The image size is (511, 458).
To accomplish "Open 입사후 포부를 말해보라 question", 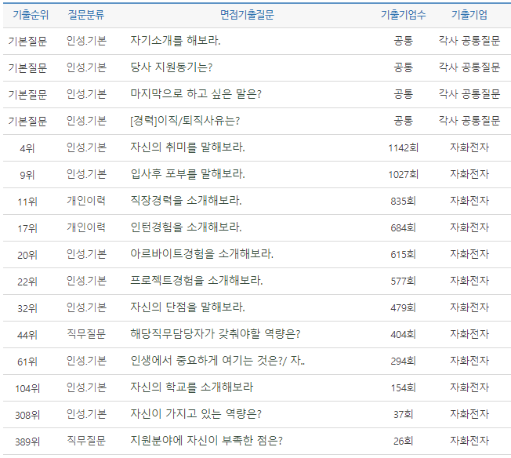I will coord(187,174).
